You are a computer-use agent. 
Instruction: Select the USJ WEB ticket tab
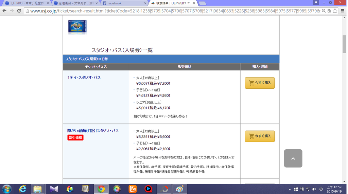point(173,3)
